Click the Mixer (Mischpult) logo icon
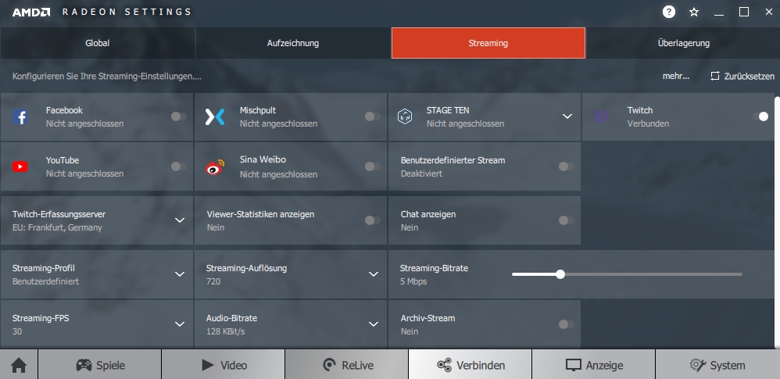Viewport: 780px width, 379px height. 215,117
